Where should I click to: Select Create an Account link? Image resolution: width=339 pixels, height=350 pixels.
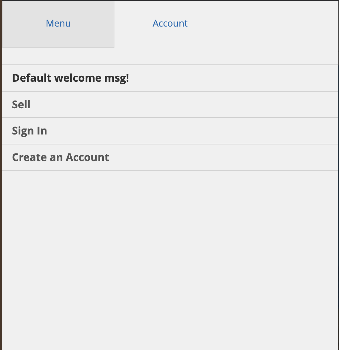pyautogui.click(x=60, y=157)
